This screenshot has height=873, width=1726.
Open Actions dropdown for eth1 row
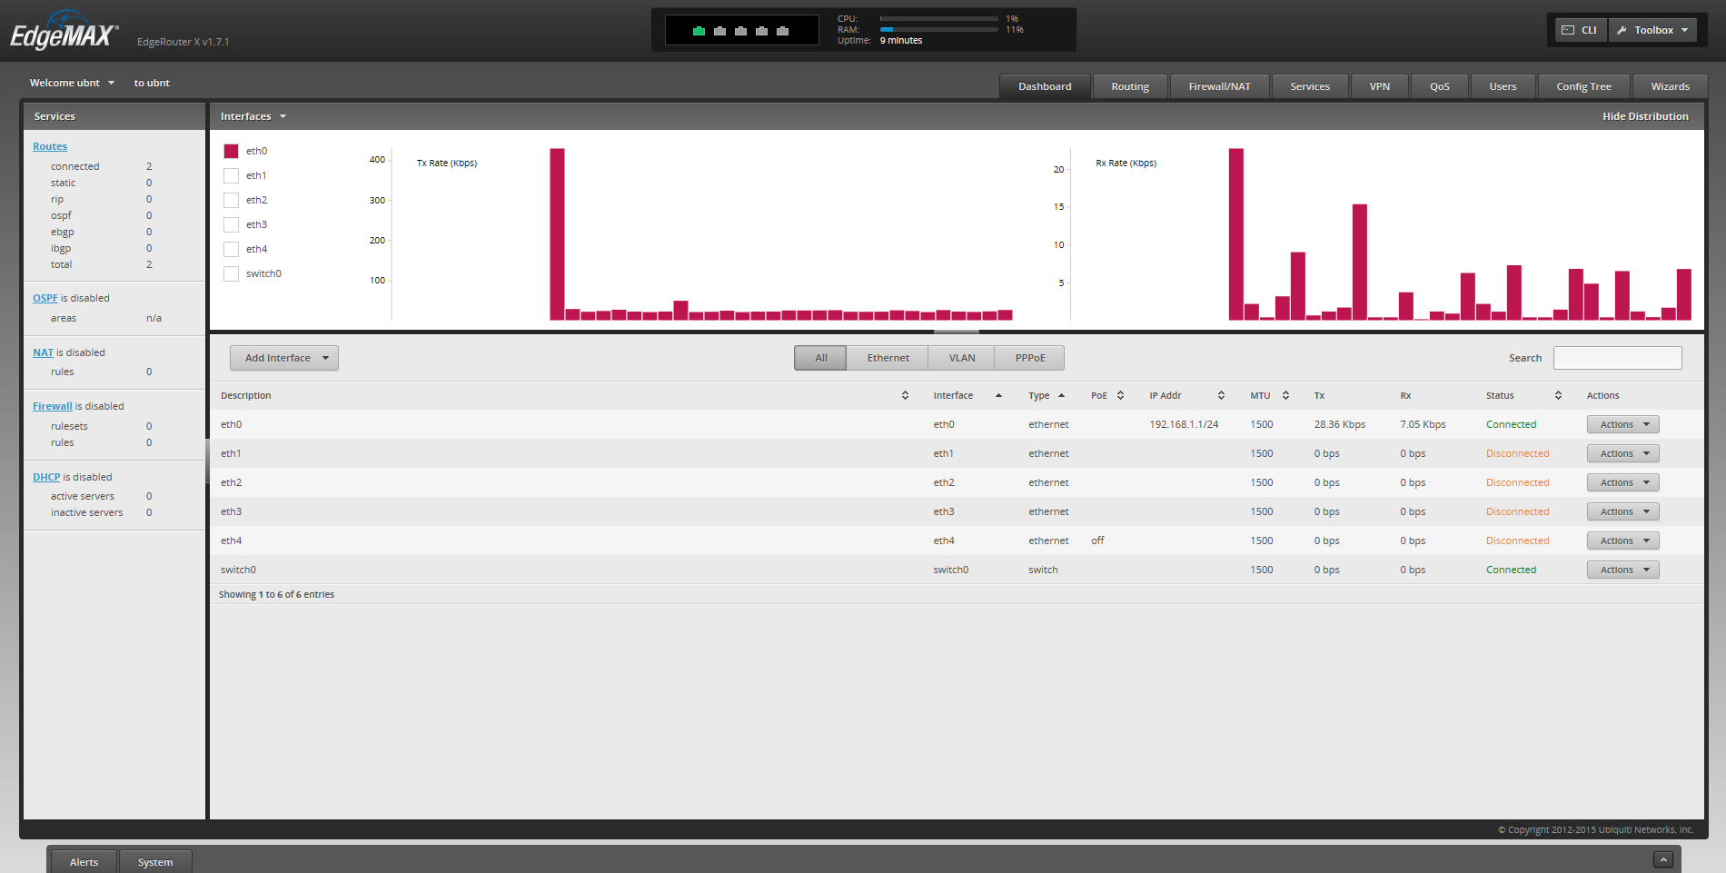1622,453
